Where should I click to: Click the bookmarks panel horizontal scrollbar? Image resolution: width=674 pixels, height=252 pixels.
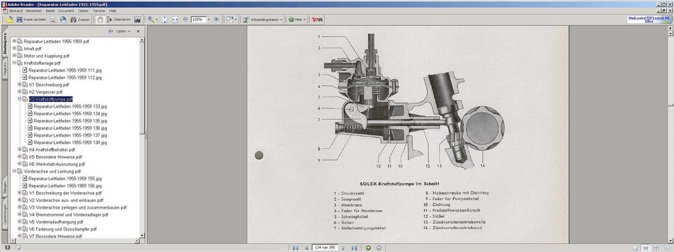click(75, 240)
